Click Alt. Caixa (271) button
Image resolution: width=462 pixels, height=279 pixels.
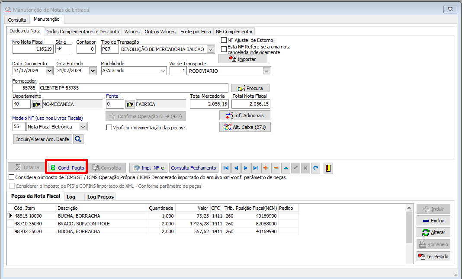click(245, 127)
